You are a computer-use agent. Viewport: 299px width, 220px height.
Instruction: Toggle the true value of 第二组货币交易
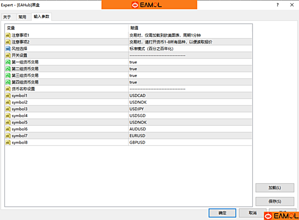pos(133,69)
